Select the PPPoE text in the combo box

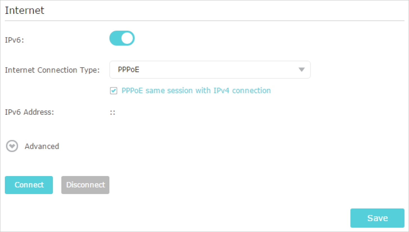129,70
